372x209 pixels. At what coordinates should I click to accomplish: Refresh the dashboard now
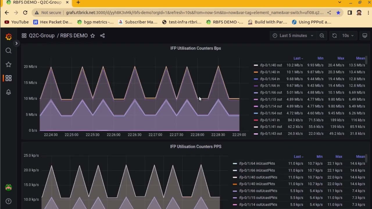coord(335,36)
